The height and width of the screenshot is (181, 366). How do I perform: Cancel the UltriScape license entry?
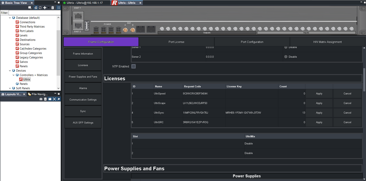click(x=347, y=103)
